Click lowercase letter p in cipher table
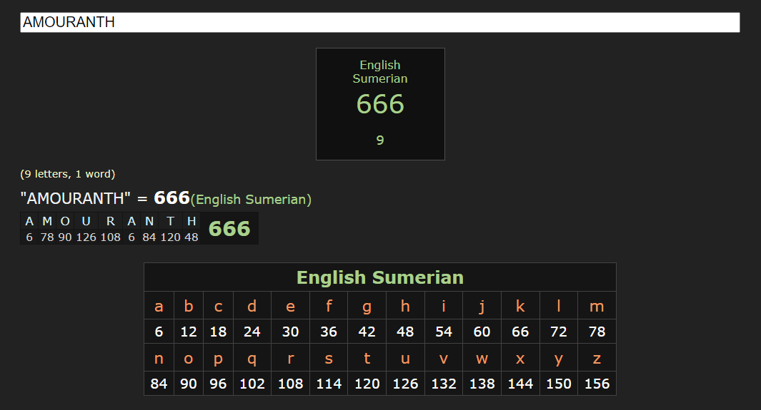Screen dimensions: 761x410 (x=218, y=359)
